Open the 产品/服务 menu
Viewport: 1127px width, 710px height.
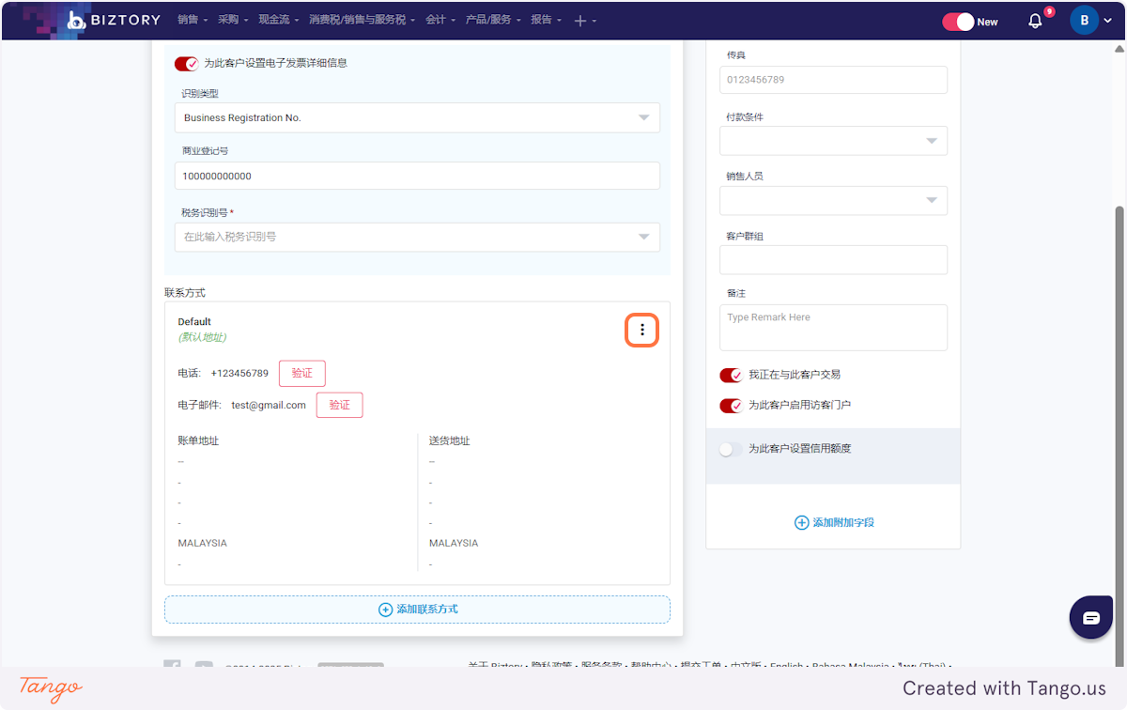coord(493,20)
